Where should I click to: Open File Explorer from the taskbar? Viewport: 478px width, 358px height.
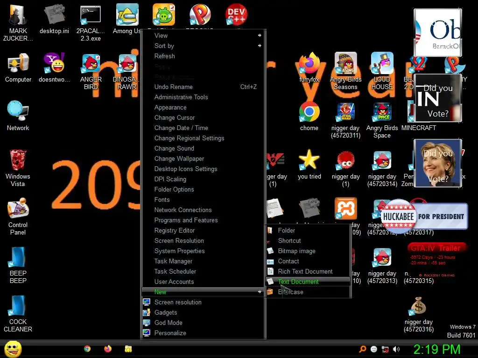point(128,349)
